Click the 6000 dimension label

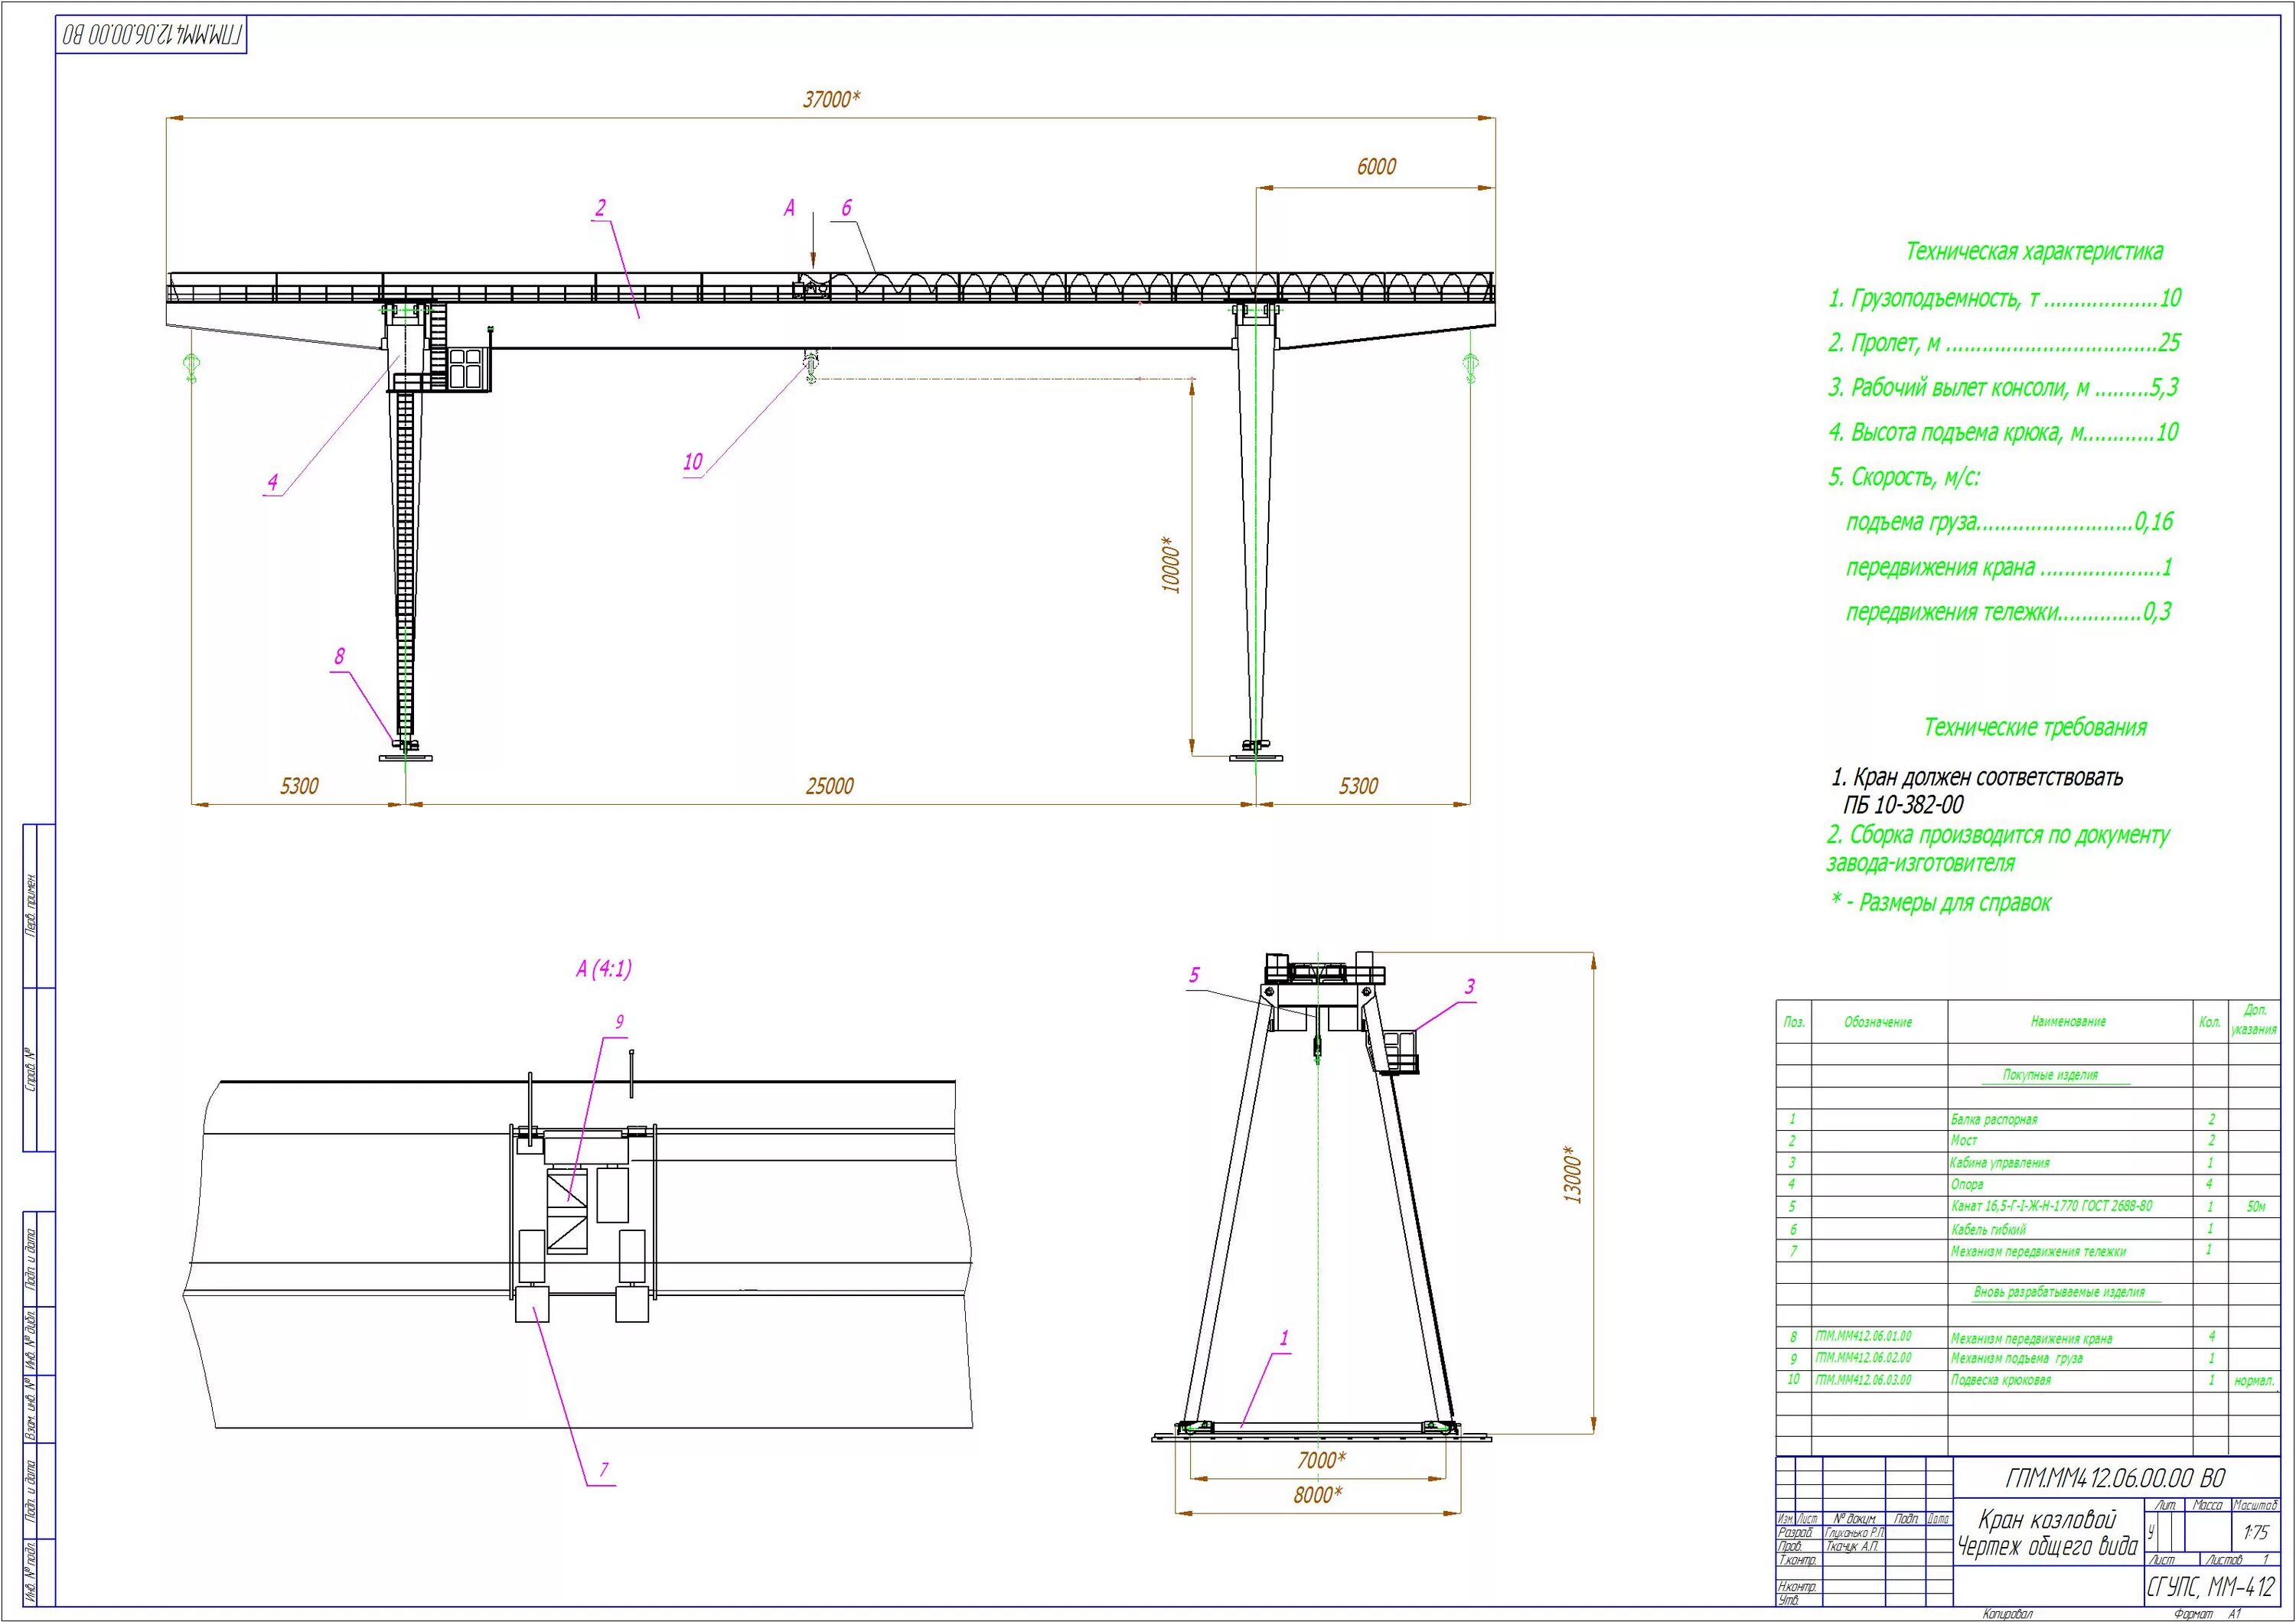pyautogui.click(x=1375, y=167)
